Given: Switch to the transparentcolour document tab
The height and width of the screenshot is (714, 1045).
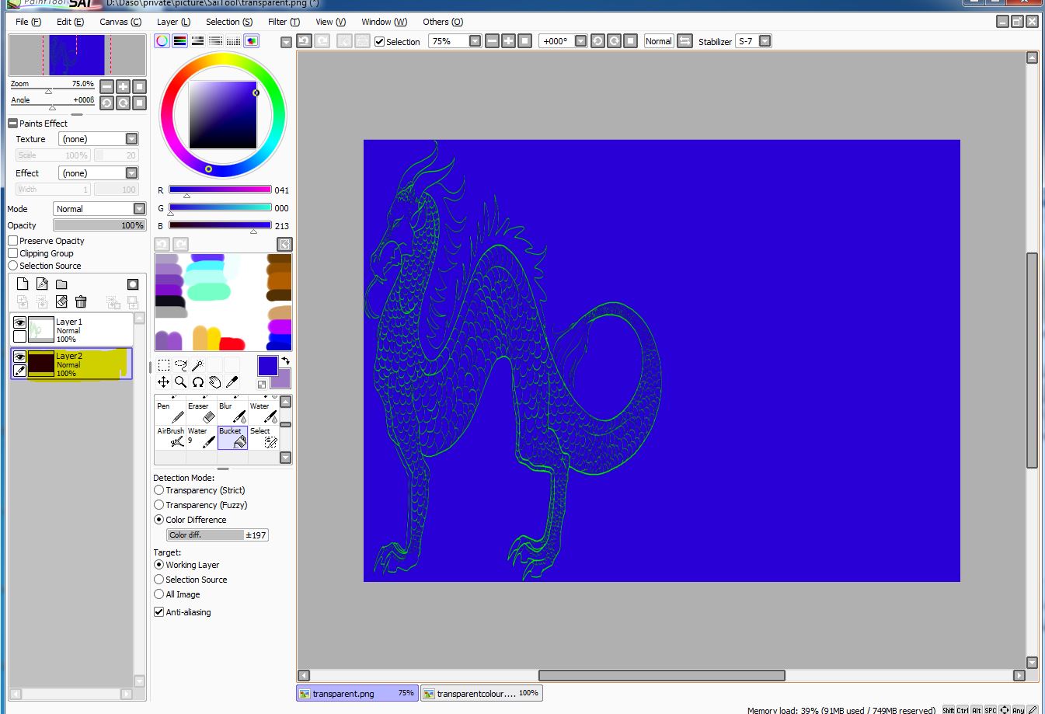Looking at the screenshot, I should [481, 693].
